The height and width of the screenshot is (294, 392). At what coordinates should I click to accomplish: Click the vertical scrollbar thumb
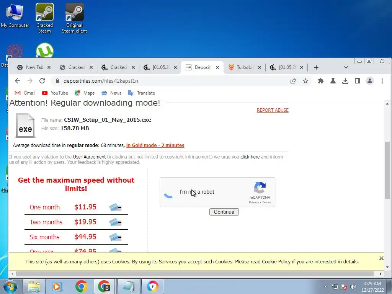coord(387,170)
